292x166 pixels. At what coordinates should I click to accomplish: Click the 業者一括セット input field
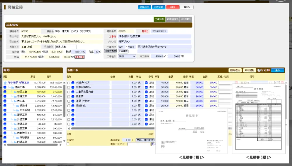[139, 144]
